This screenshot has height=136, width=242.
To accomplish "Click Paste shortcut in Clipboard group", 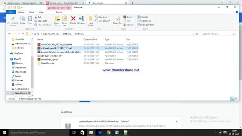I will tap(43, 25).
